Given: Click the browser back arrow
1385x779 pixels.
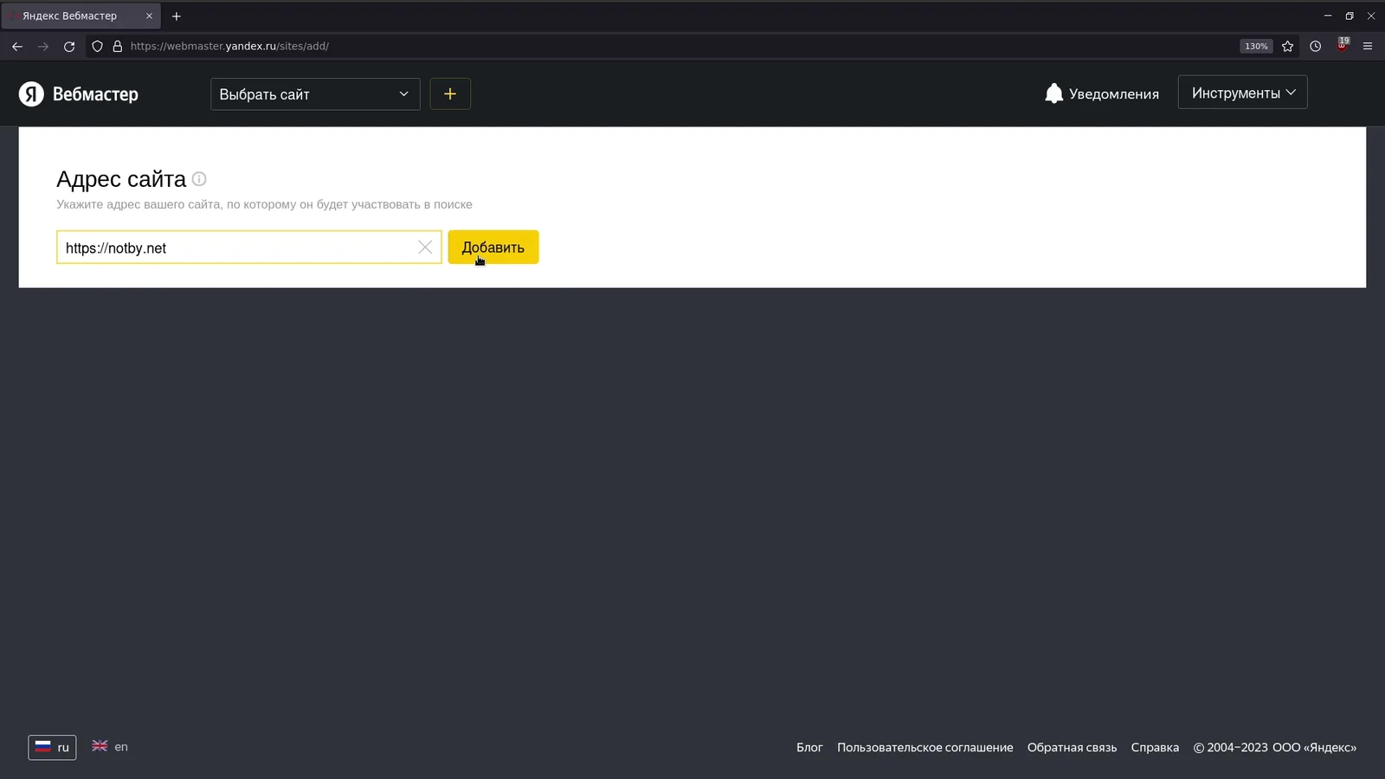Looking at the screenshot, I should tap(17, 47).
